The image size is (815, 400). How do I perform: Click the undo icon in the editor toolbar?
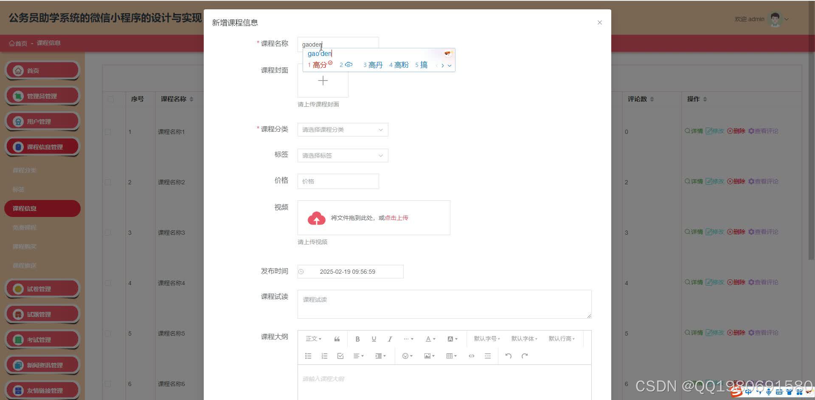[508, 356]
